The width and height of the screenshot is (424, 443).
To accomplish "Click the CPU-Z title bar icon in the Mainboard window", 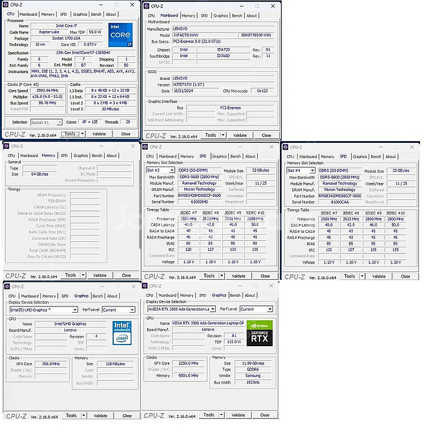I will [x=146, y=6].
